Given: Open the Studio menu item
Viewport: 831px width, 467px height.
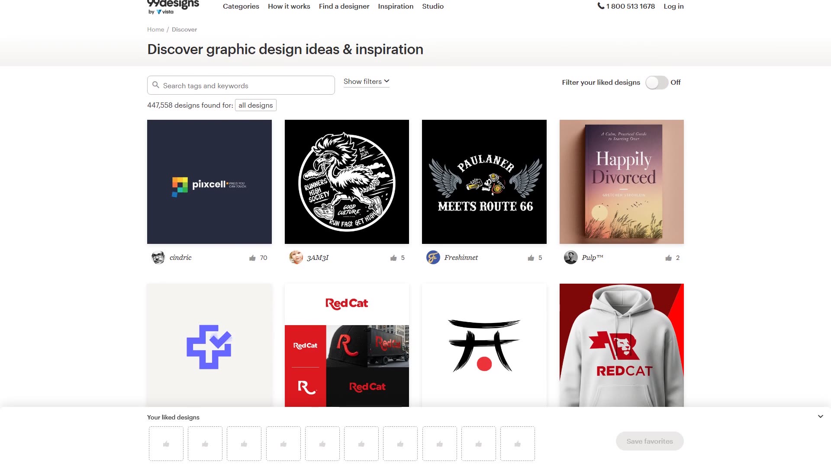Looking at the screenshot, I should pos(433,6).
